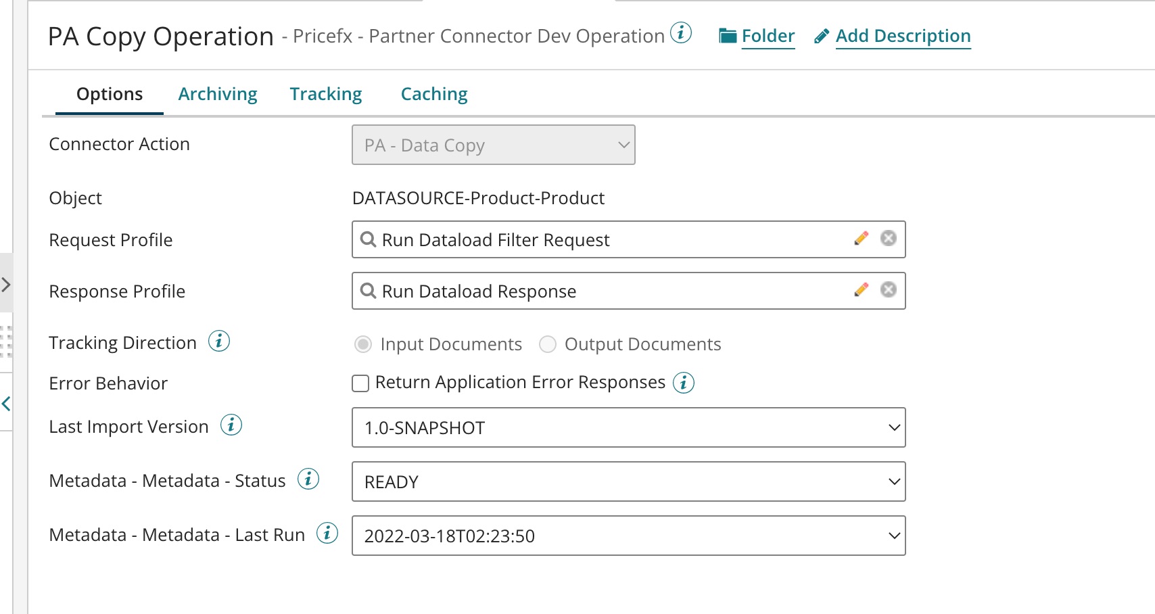This screenshot has height=614, width=1155.
Task: Open the Tracking tab
Action: [x=326, y=94]
